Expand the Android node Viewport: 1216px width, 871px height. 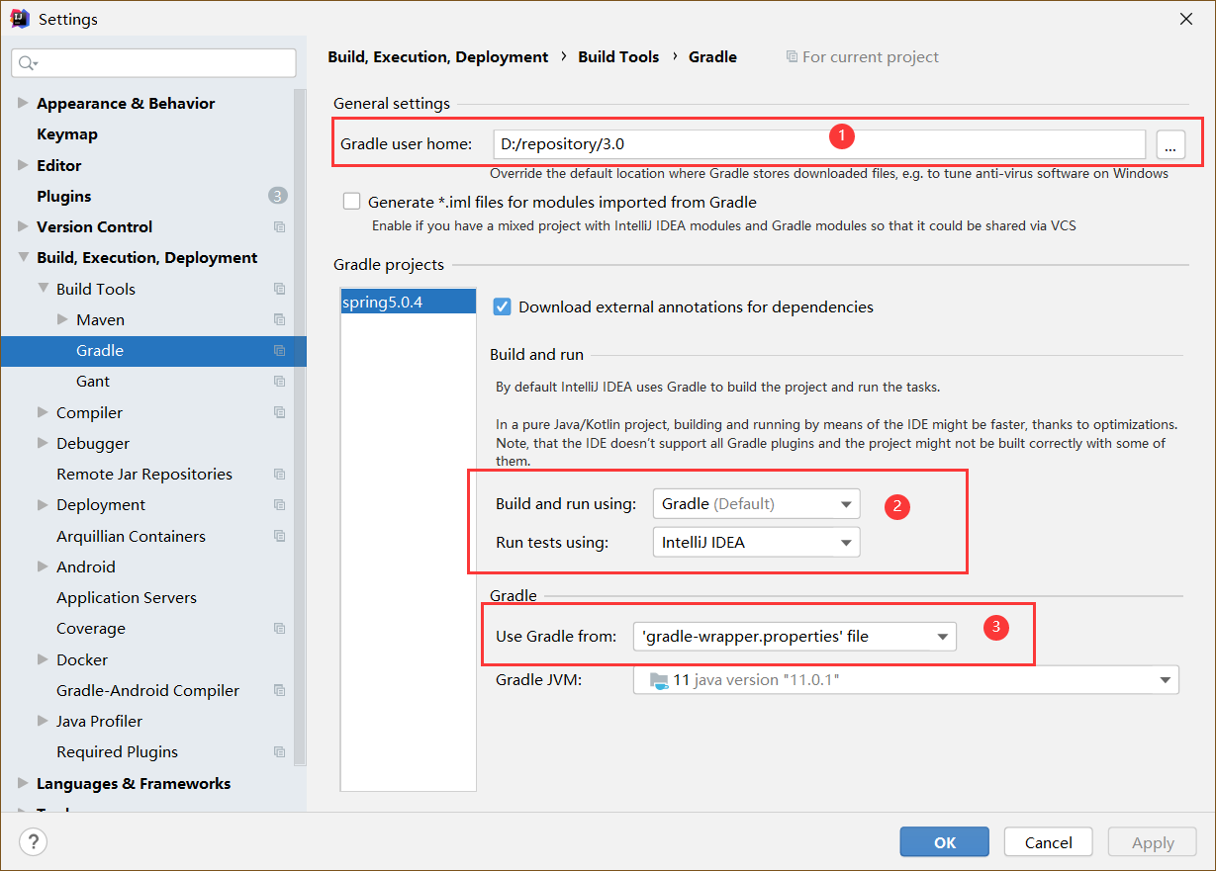(43, 566)
